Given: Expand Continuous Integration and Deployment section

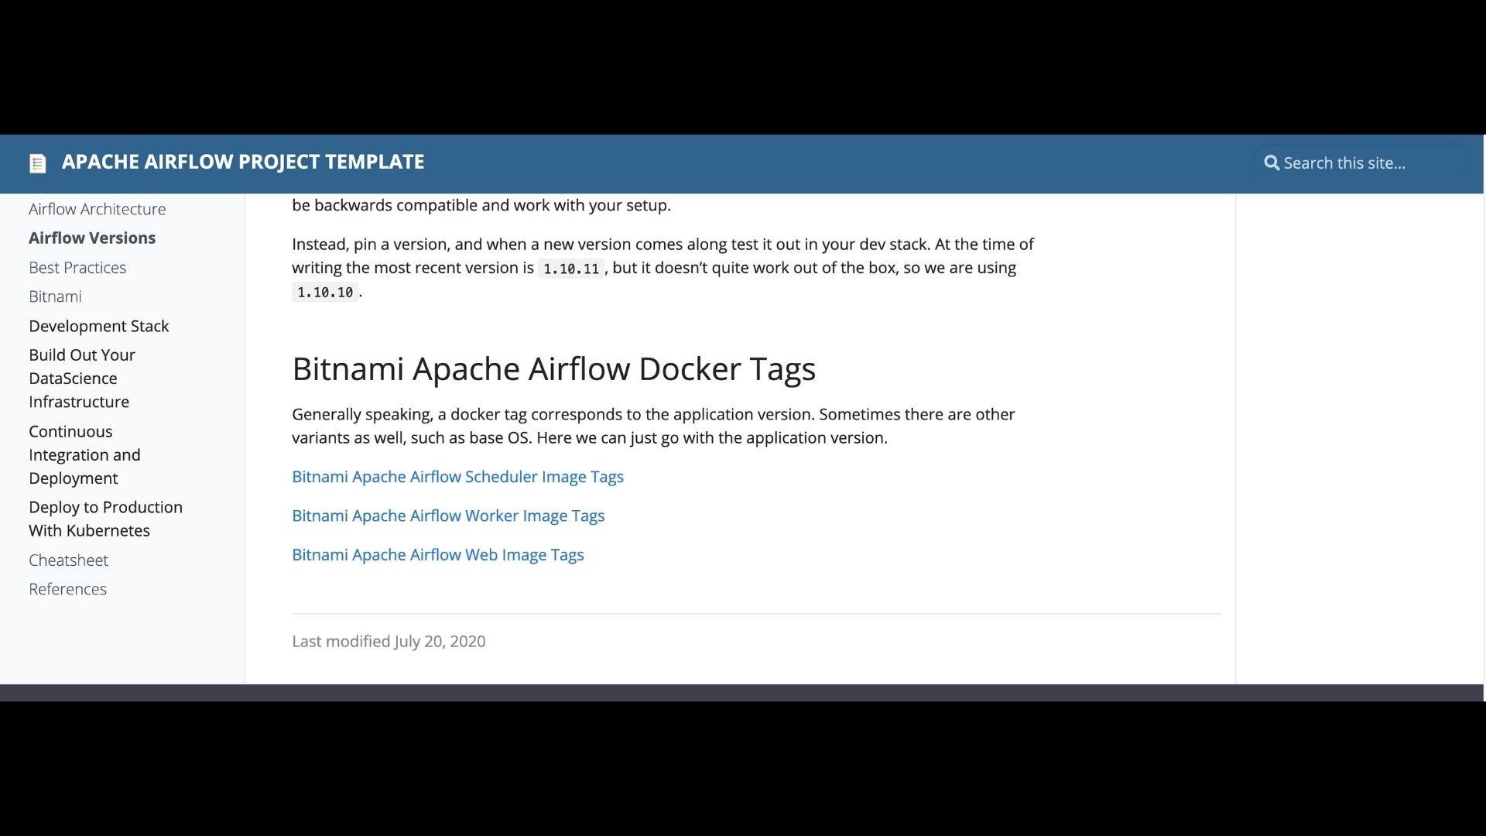Looking at the screenshot, I should [x=84, y=455].
